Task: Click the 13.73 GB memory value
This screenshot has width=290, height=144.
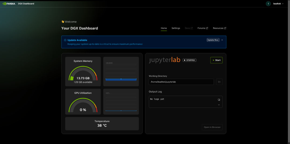Action: (x=83, y=78)
